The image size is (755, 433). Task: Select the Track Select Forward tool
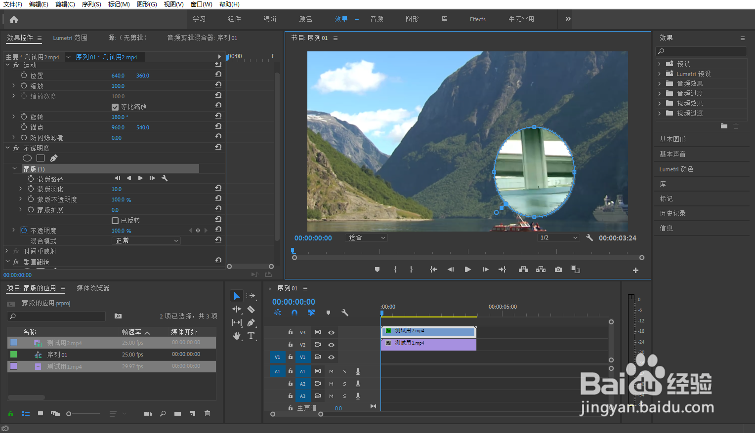251,296
